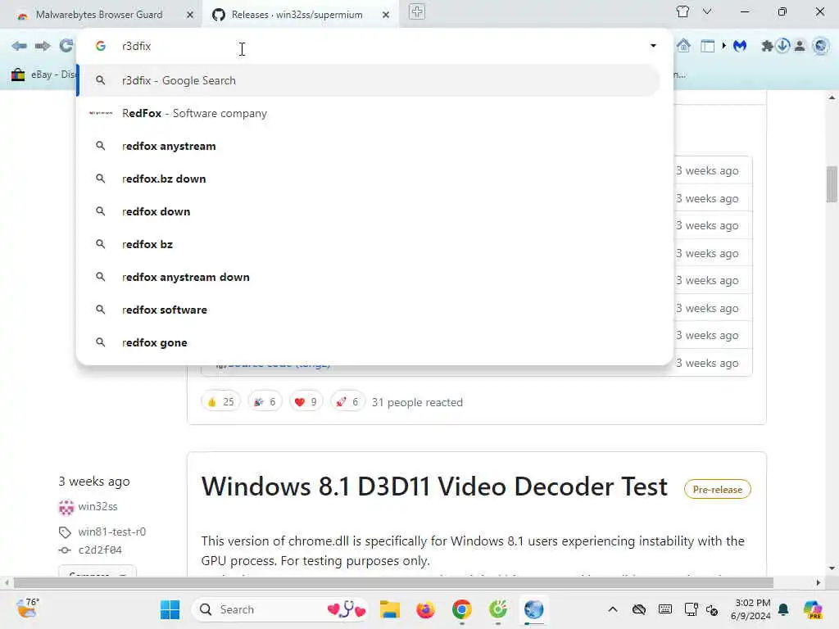Click the address bar containing r3dfix
The height and width of the screenshot is (629, 839).
(374, 46)
